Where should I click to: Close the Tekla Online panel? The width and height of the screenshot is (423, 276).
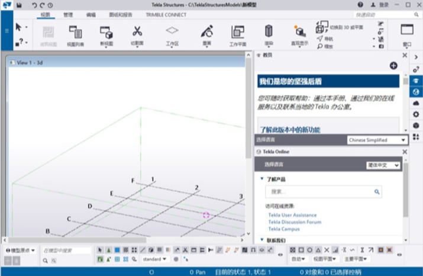point(405,152)
